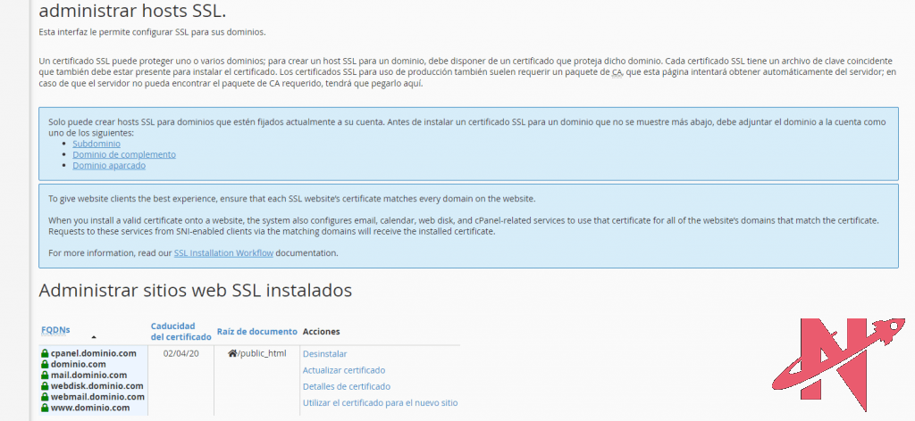Select Utilizar el certificado para el nuevo sitio
The image size is (915, 421).
pyautogui.click(x=380, y=402)
